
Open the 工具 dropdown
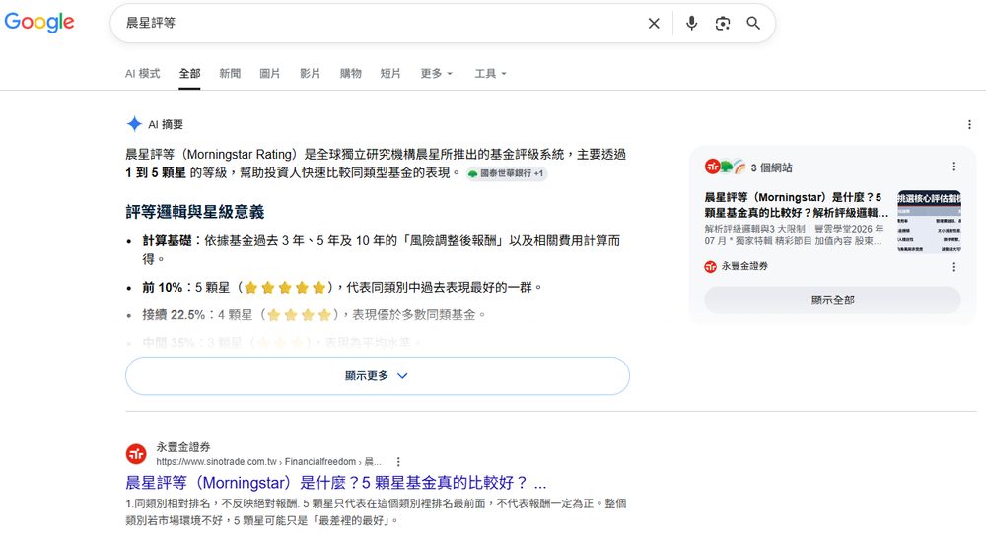coord(490,74)
